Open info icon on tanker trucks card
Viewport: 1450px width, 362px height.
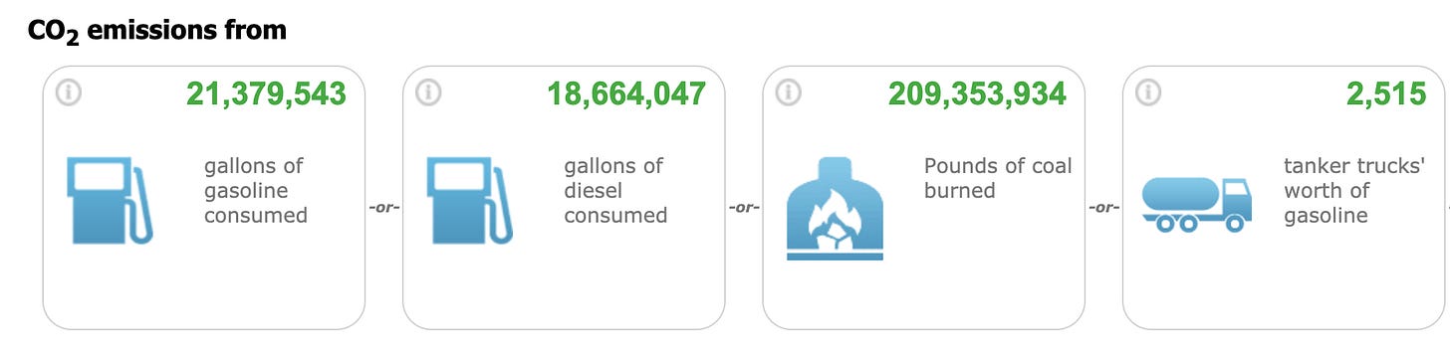pos(1149,93)
